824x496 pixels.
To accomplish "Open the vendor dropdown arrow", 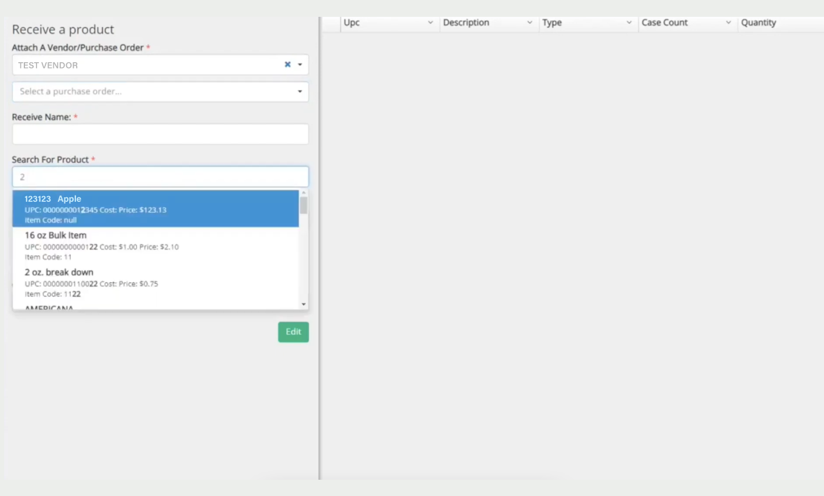I will point(300,65).
